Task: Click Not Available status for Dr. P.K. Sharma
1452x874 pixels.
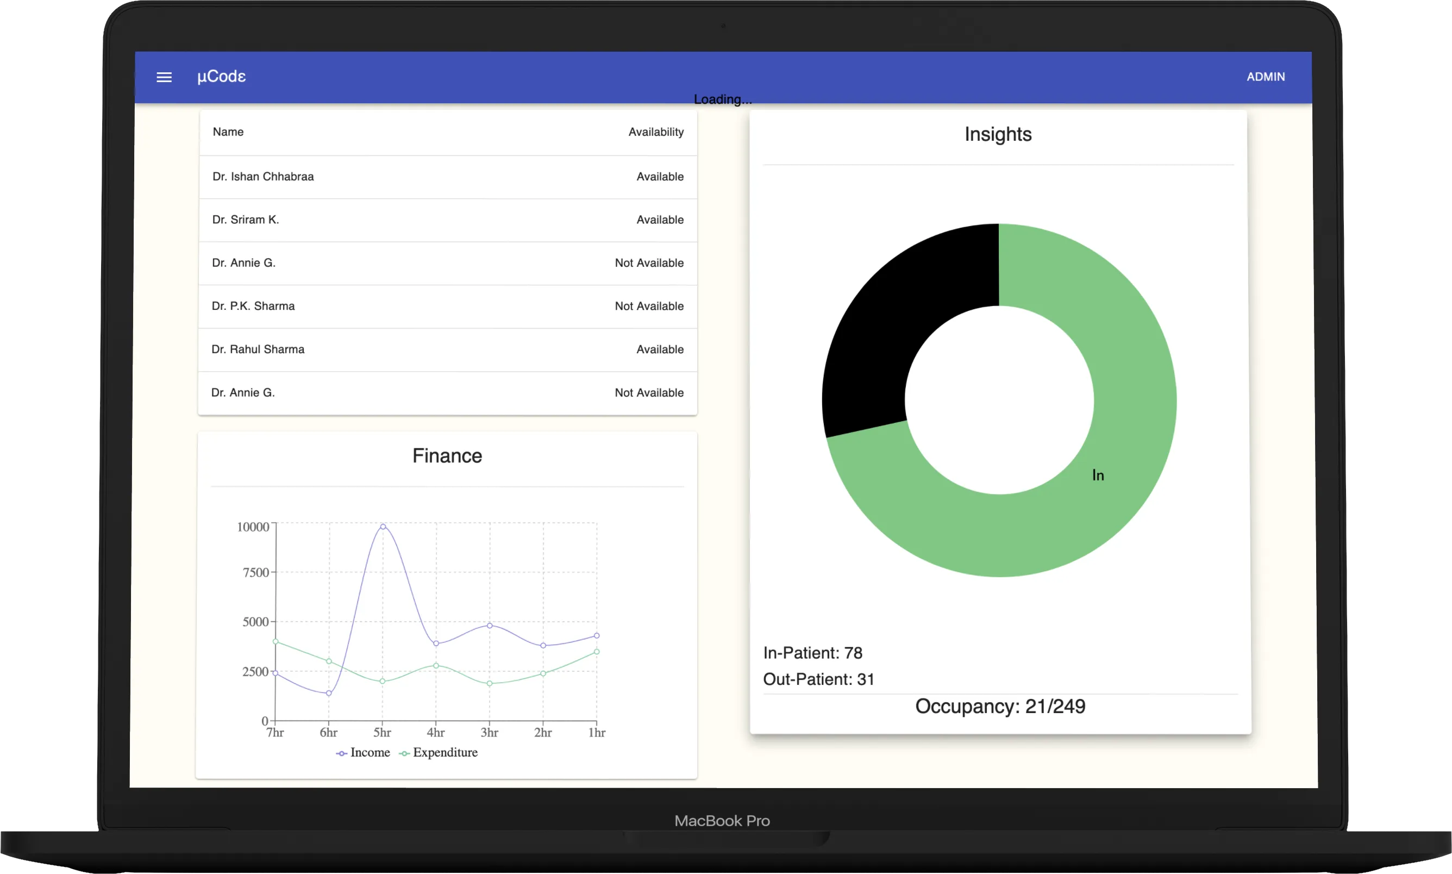Action: [x=649, y=306]
